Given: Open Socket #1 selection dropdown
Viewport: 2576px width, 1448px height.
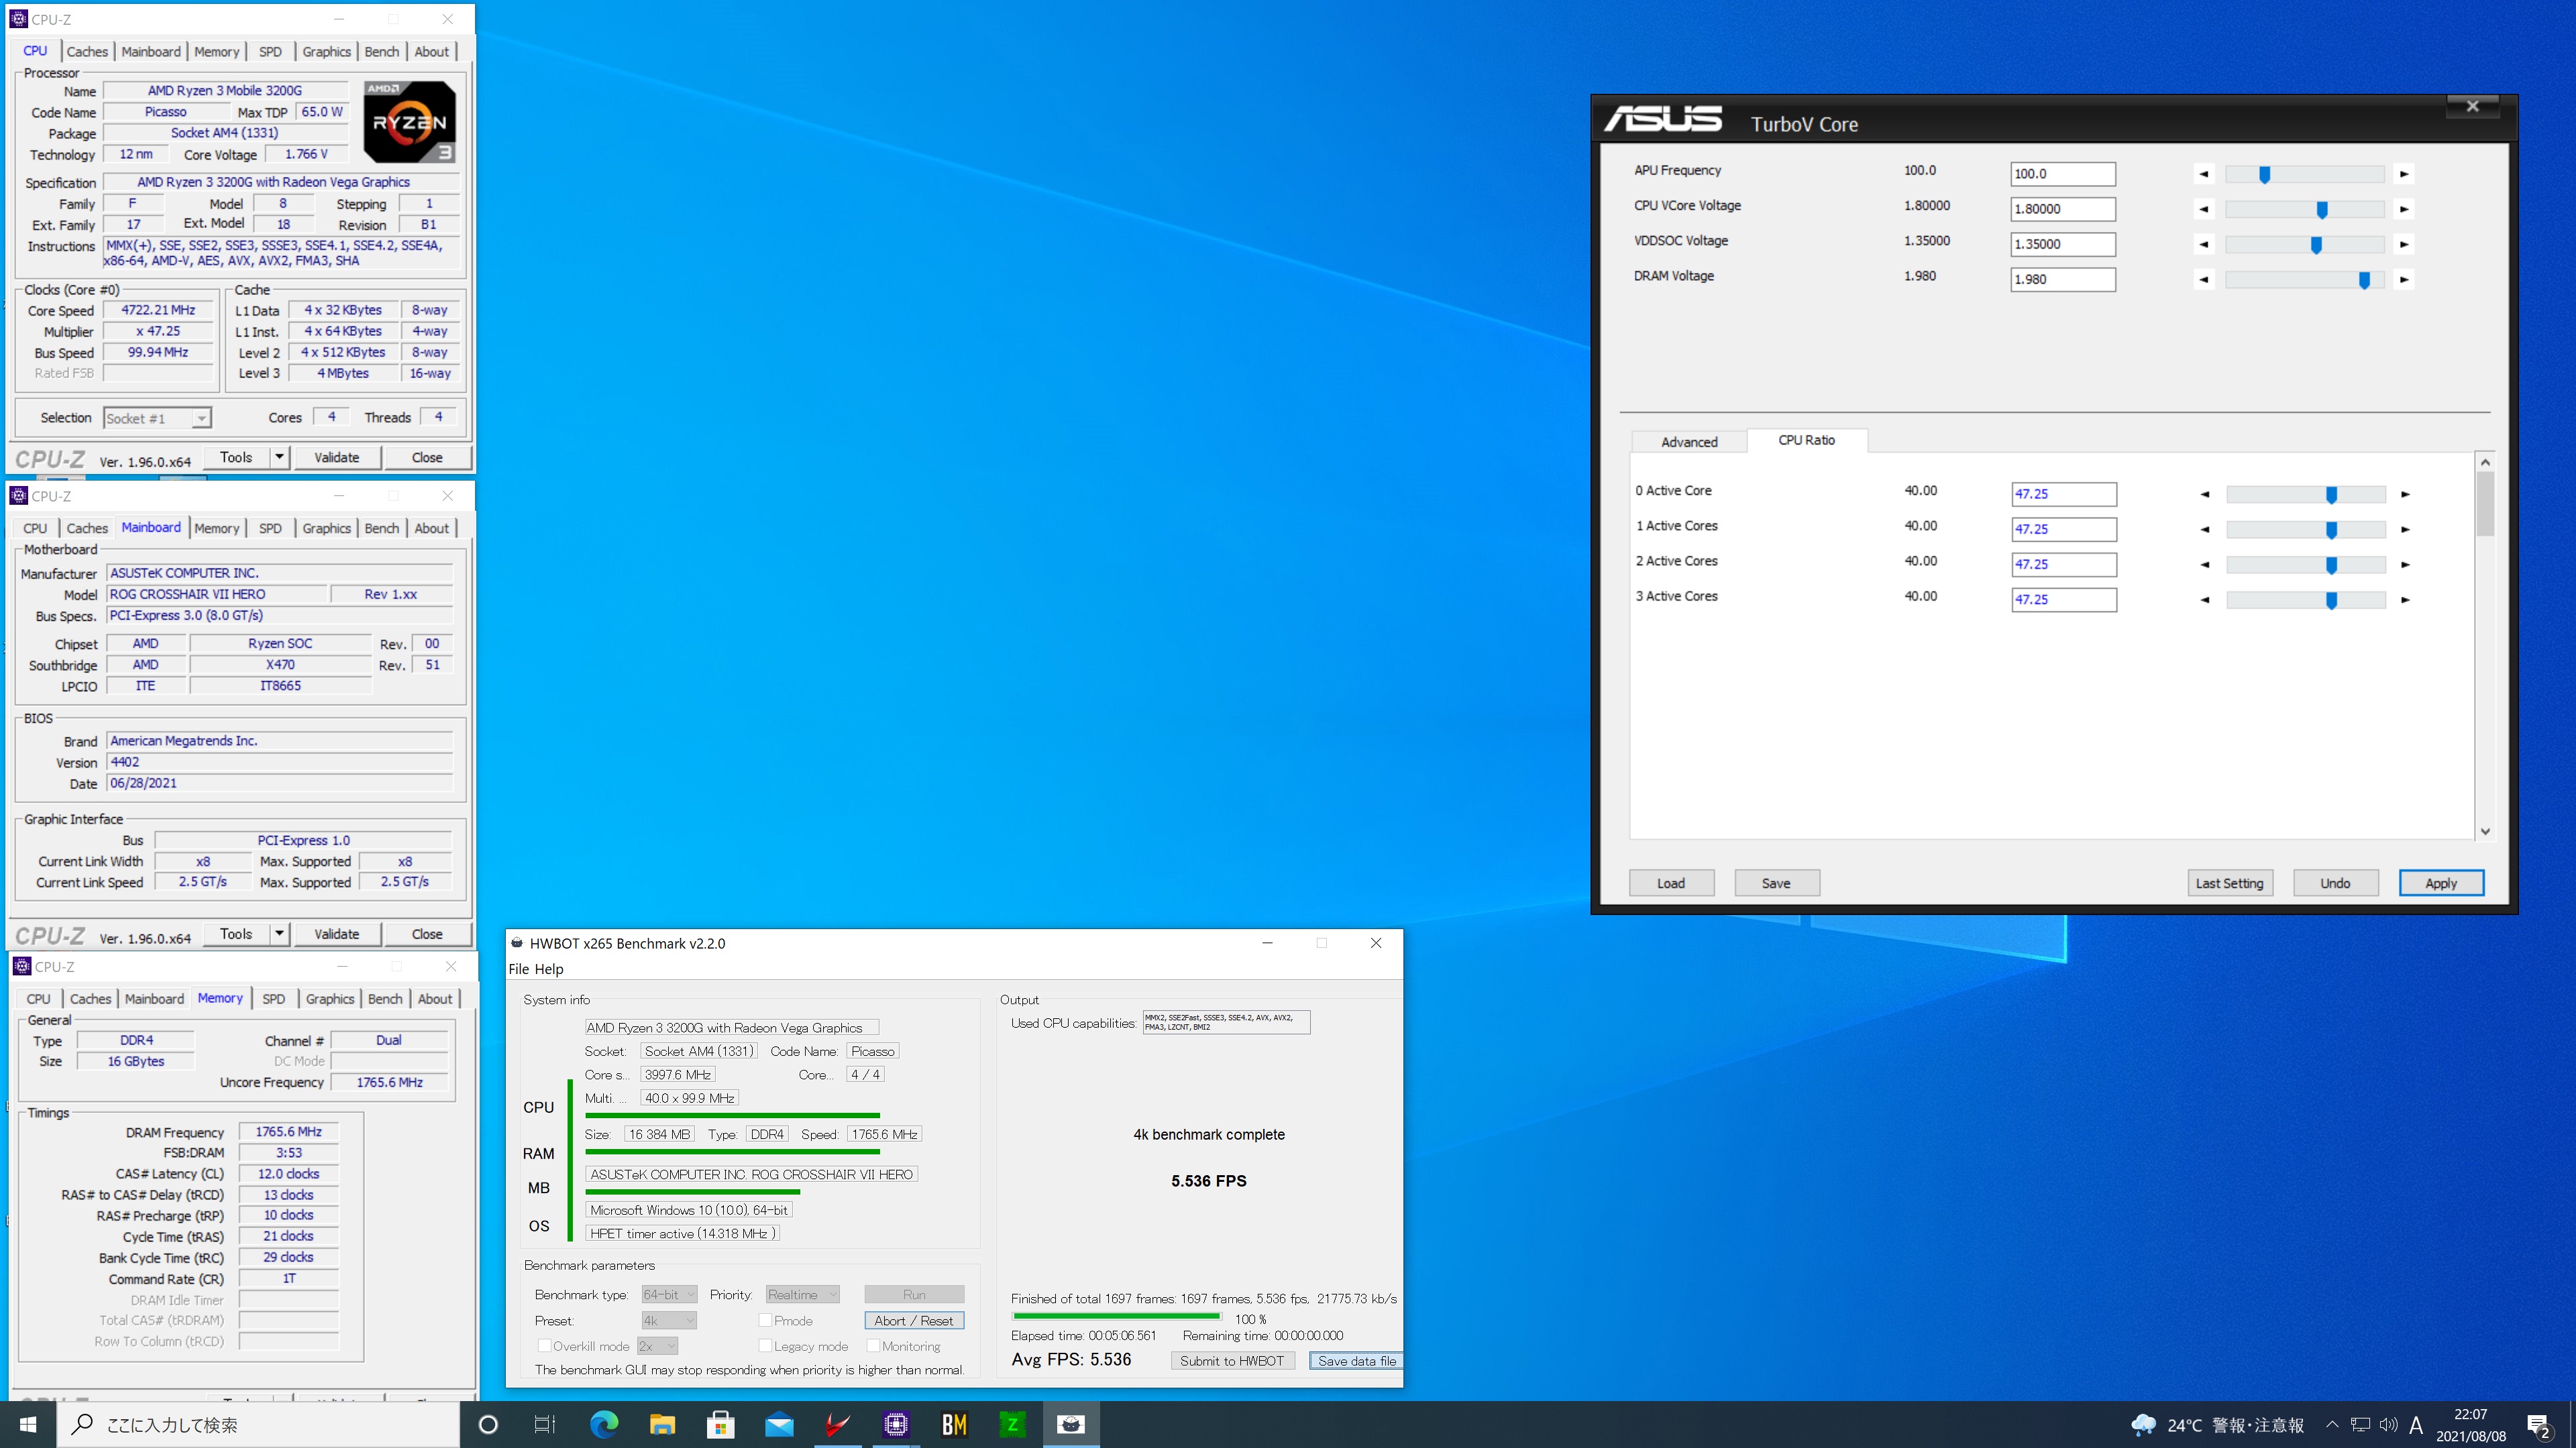Looking at the screenshot, I should pyautogui.click(x=157, y=418).
